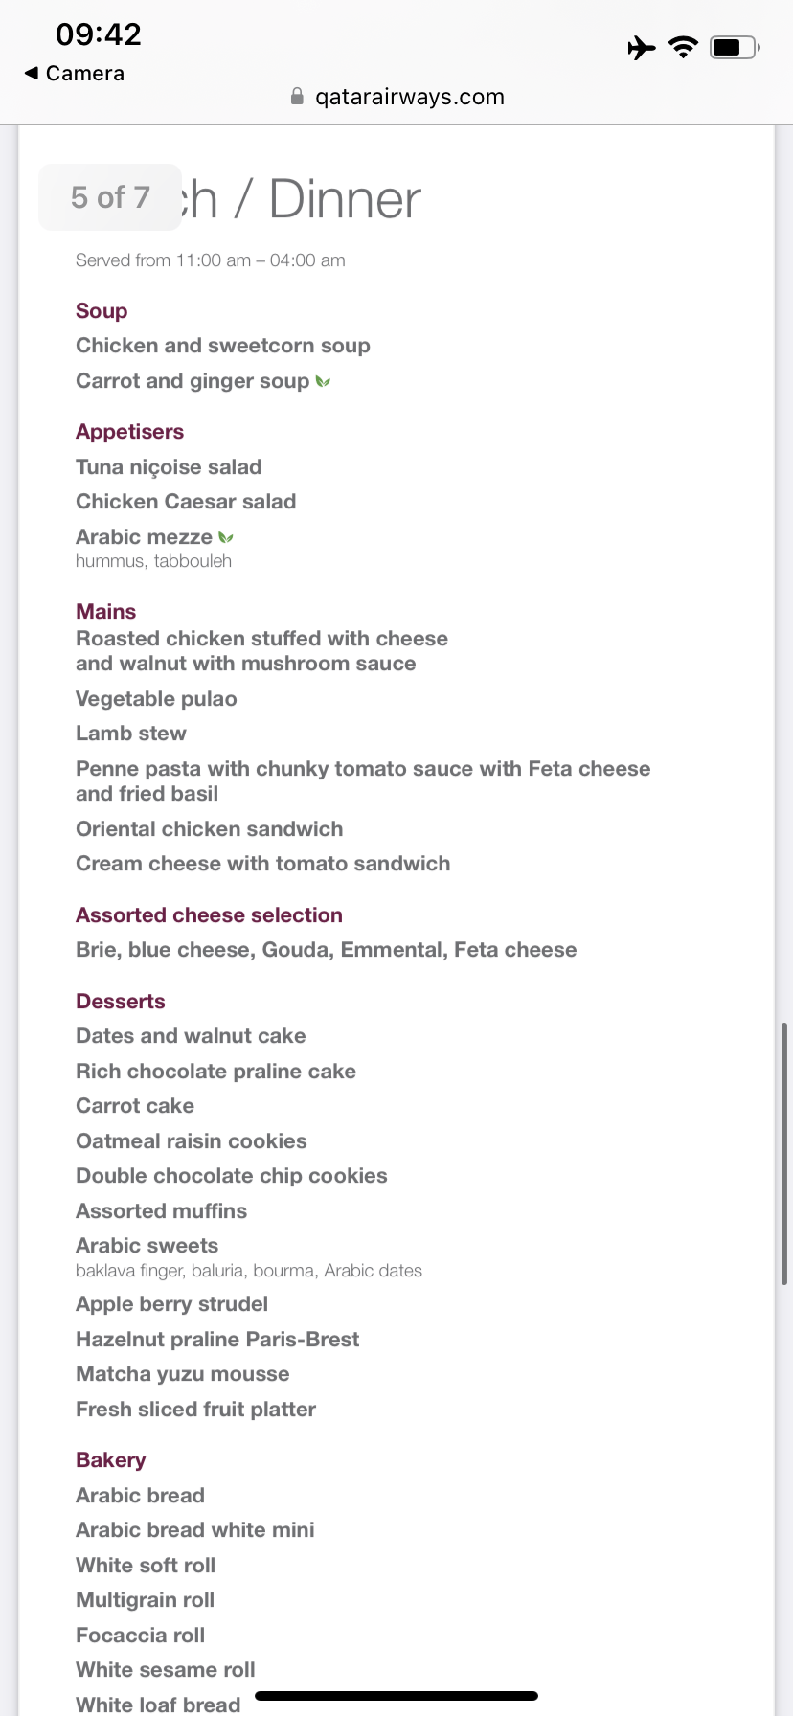
Task: Select the Appetisers section heading
Action: tap(129, 432)
